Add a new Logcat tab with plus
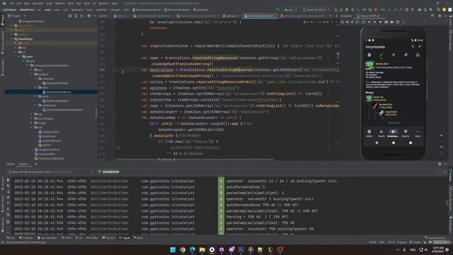The image size is (453, 255). click(x=36, y=164)
